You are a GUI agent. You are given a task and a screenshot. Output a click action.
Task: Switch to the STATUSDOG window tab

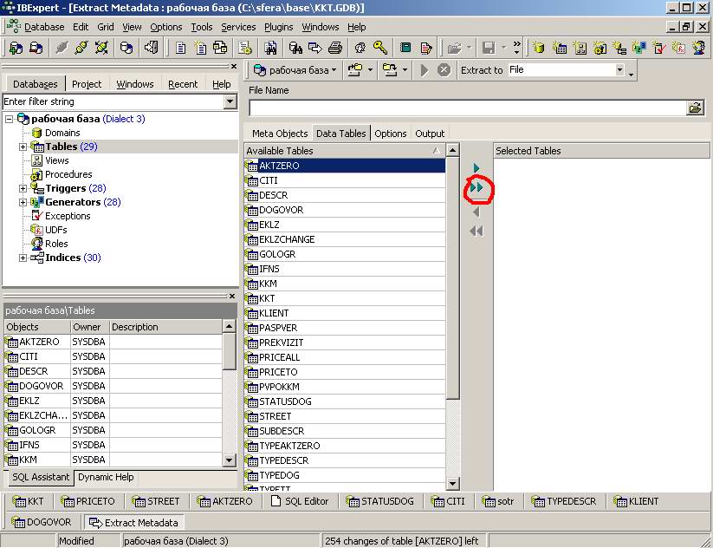coord(380,501)
